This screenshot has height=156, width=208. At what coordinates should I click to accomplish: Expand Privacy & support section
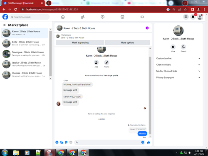click(x=178, y=77)
